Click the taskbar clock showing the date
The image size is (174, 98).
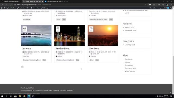166,96
